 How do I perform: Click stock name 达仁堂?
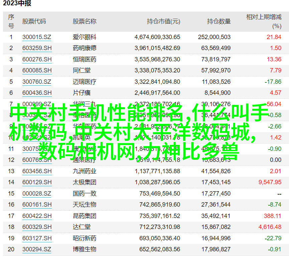click(x=82, y=227)
